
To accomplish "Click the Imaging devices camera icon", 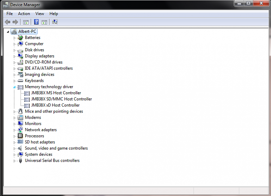I will point(20,74).
